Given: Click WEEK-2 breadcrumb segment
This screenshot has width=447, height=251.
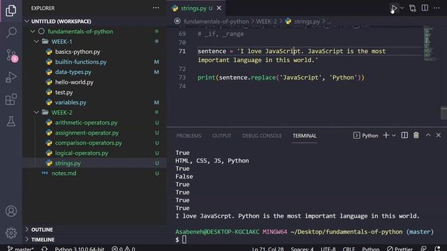Looking at the screenshot, I should (266, 22).
